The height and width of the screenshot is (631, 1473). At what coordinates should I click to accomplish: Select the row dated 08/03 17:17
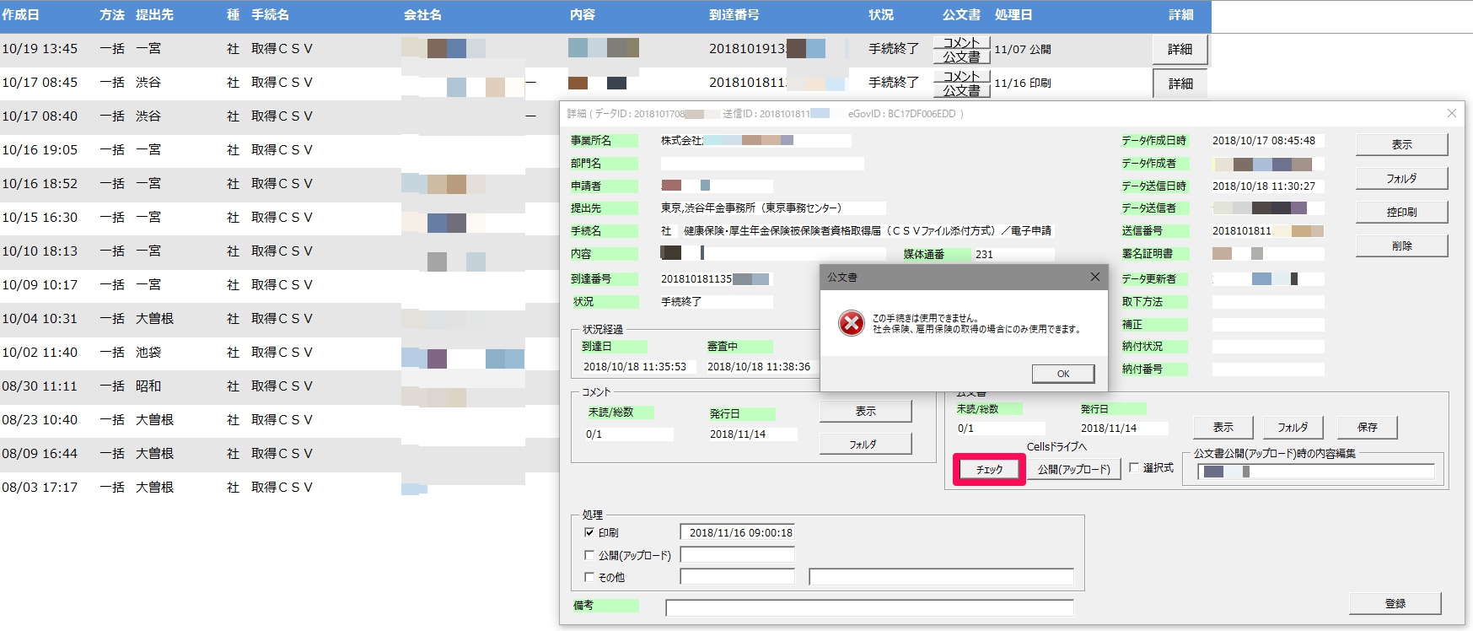click(x=278, y=488)
